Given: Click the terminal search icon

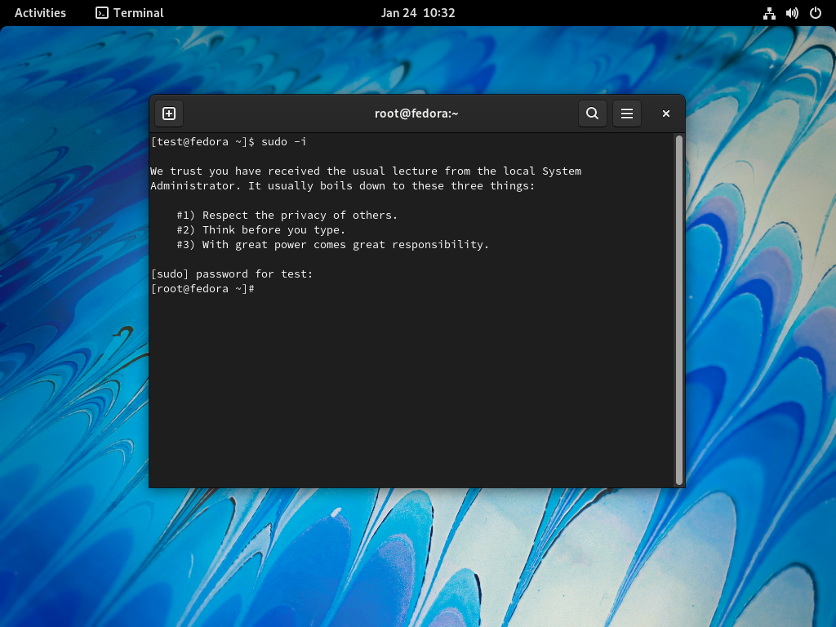Looking at the screenshot, I should [x=593, y=113].
